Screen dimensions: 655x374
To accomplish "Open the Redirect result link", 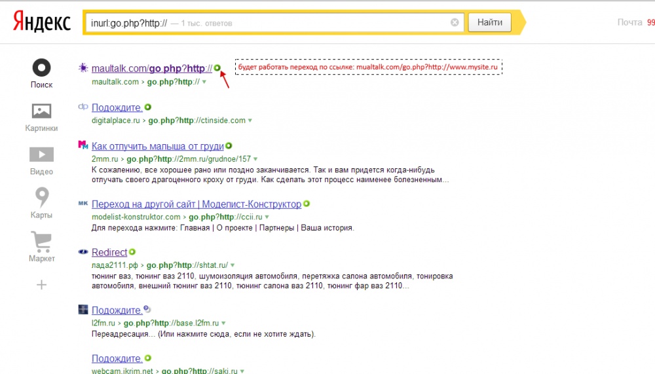I will point(109,252).
